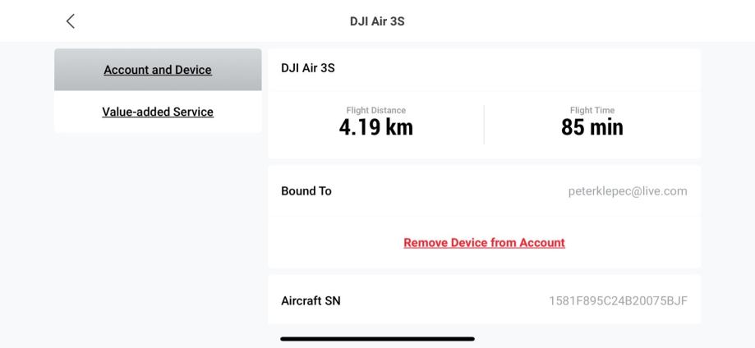Tap the min unit in the flight time value
Image resolution: width=755 pixels, height=348 pixels.
606,127
